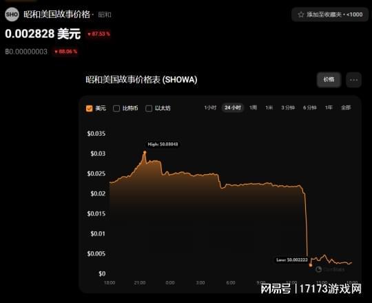
Task: Click the $0.03 y-axis label
Action: click(x=98, y=154)
